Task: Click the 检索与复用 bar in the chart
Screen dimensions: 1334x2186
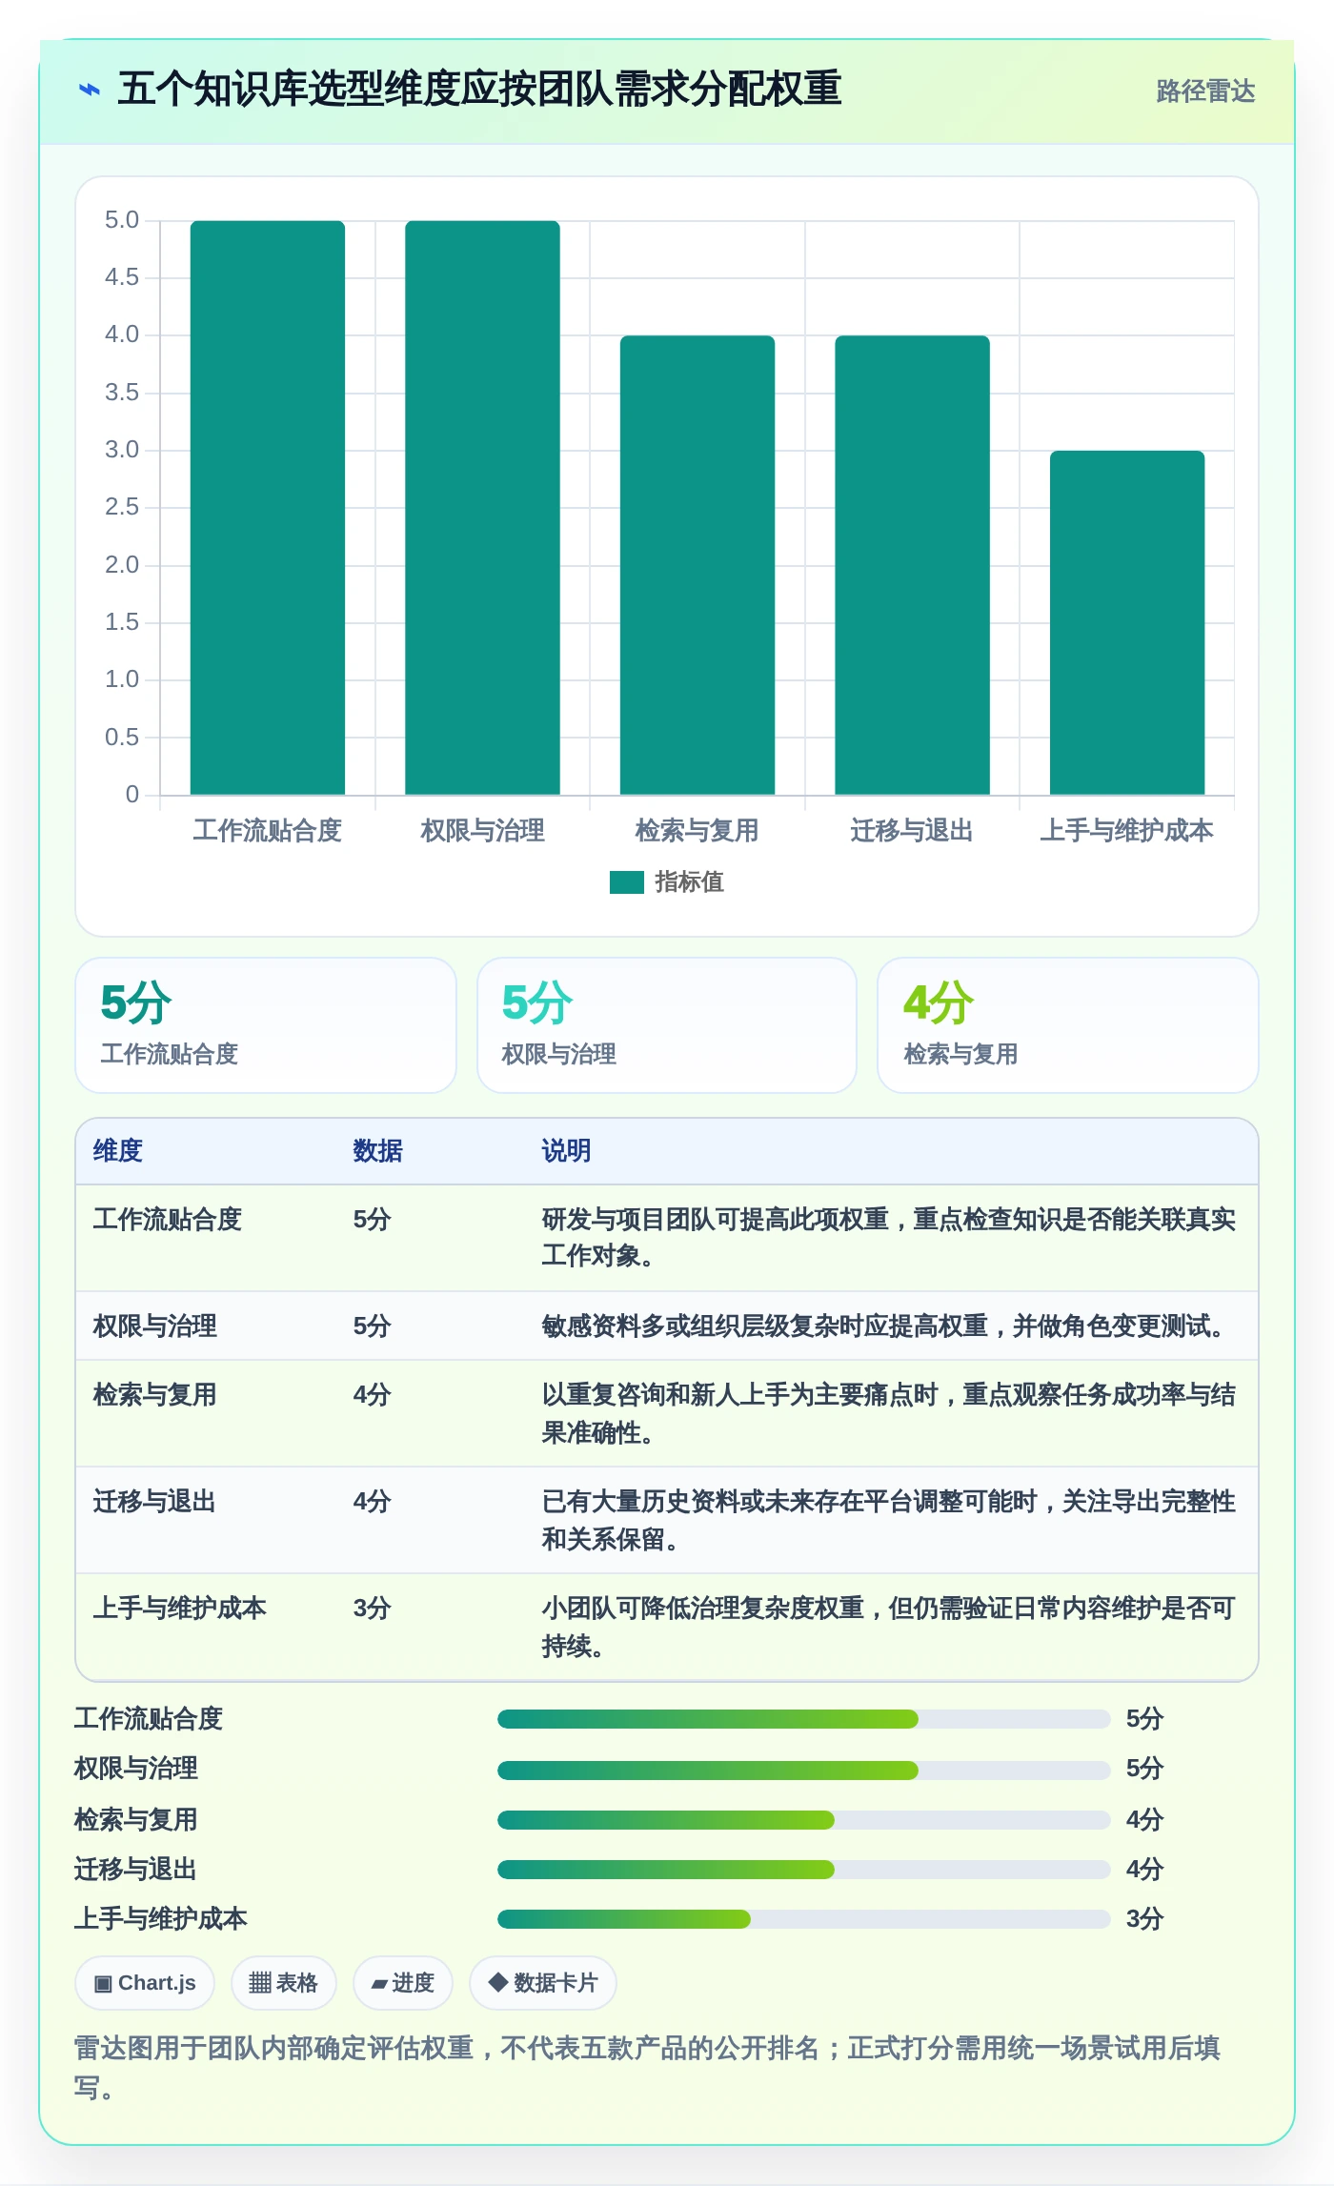Action: tap(697, 565)
